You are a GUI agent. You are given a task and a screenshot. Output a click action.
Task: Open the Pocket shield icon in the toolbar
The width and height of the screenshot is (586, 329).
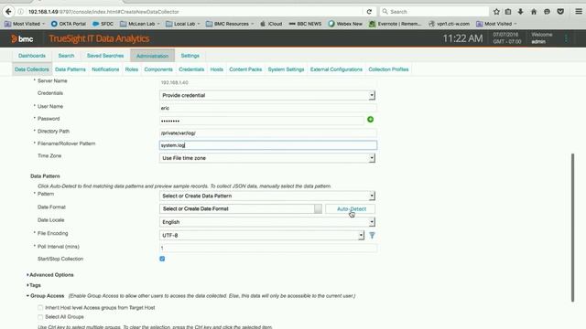click(560, 12)
